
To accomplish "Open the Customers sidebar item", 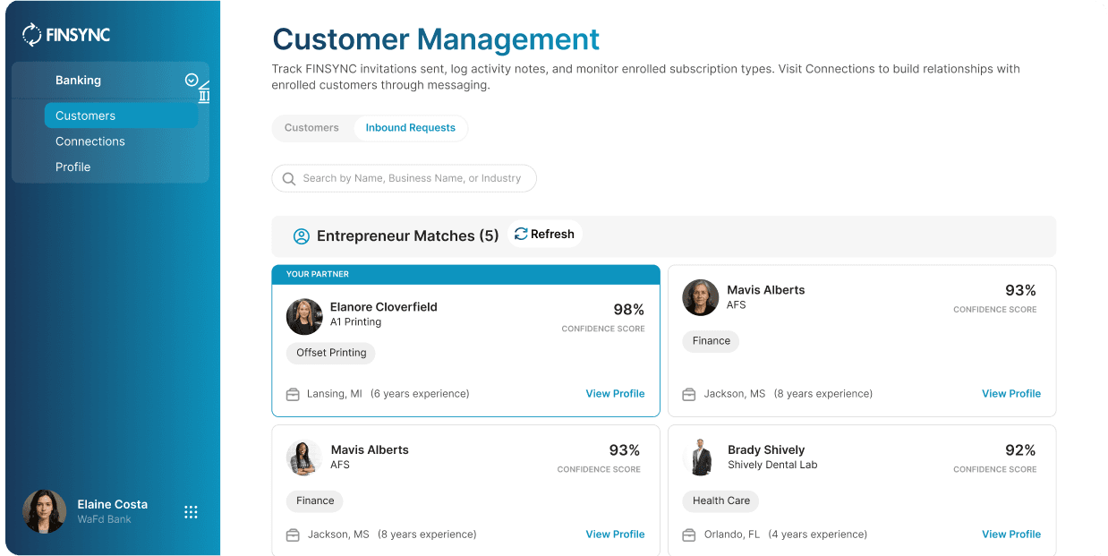I will coord(121,115).
